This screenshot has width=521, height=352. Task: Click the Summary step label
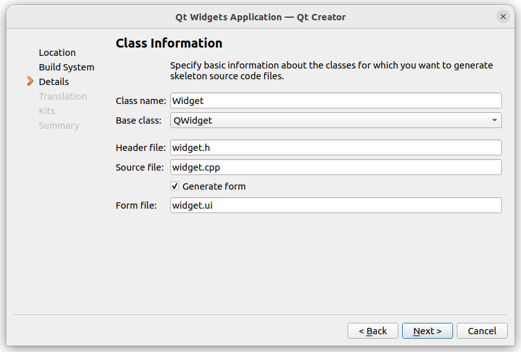(x=59, y=126)
